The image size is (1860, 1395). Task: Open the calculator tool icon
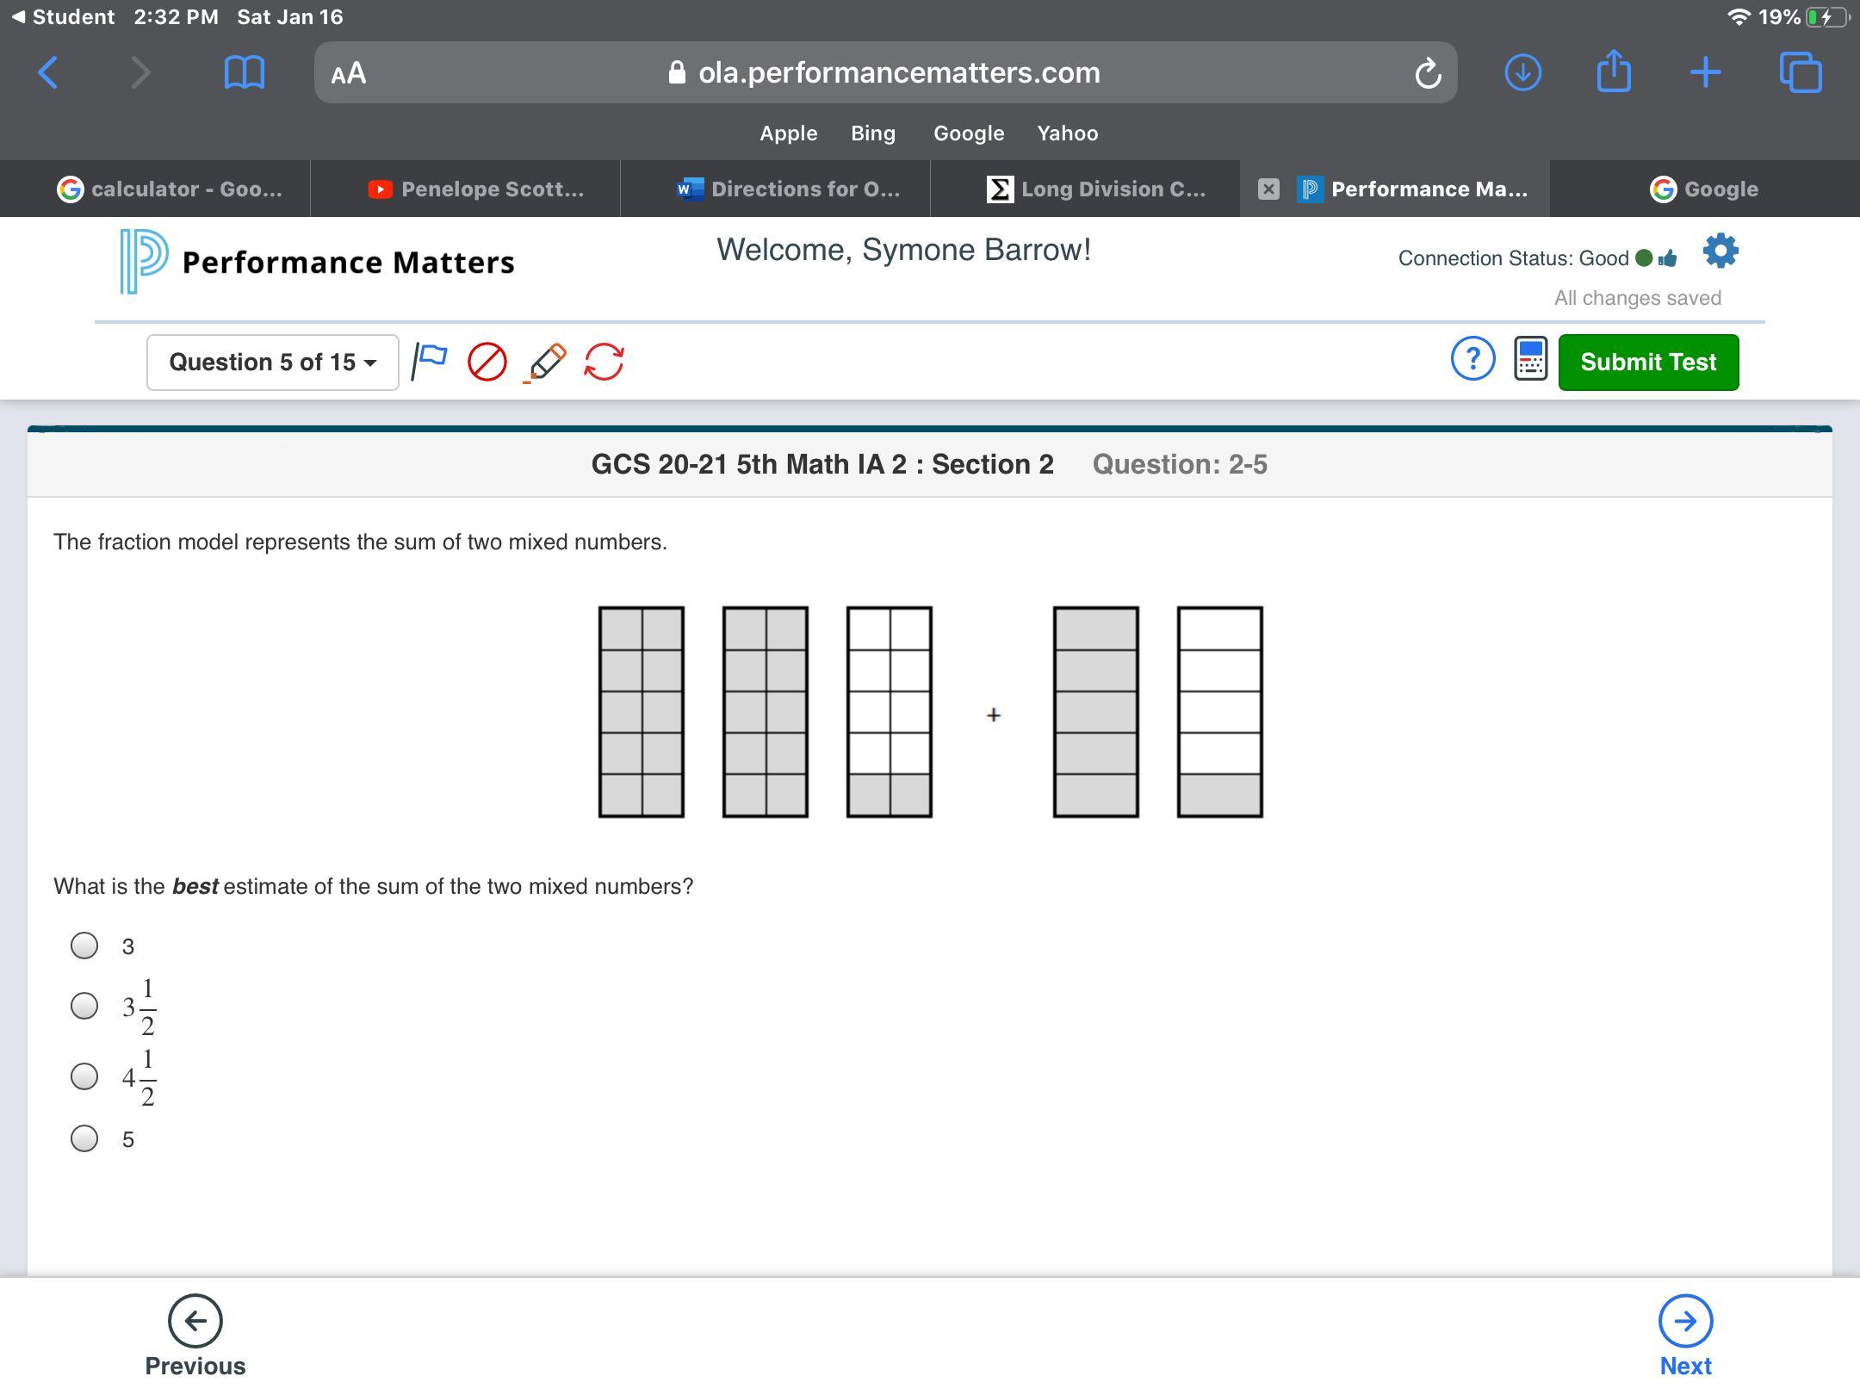1530,359
